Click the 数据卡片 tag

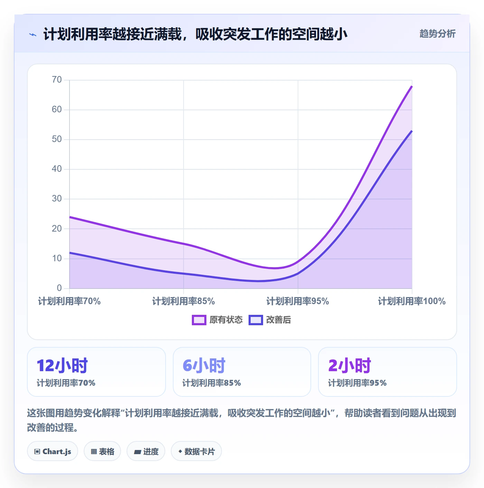coord(196,451)
